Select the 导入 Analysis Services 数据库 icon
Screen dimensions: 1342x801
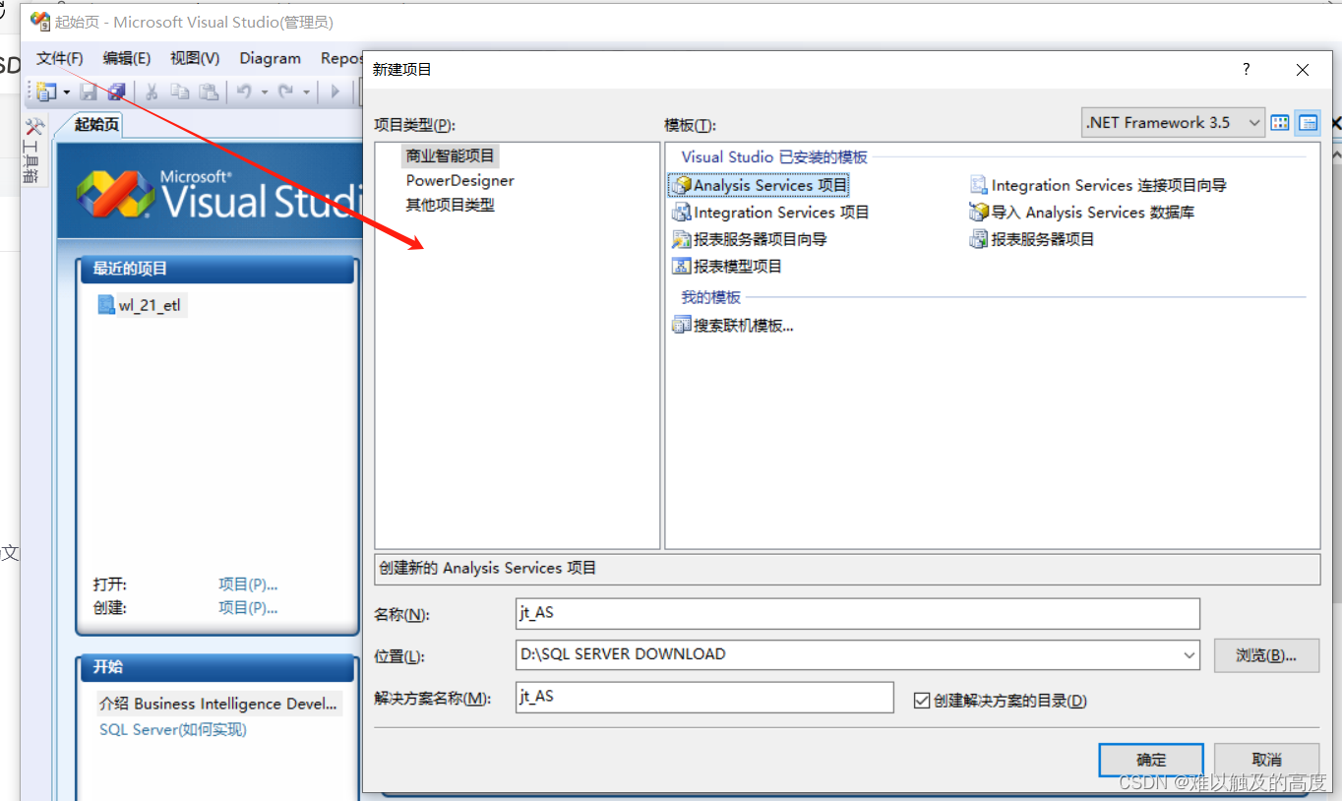[x=978, y=213]
